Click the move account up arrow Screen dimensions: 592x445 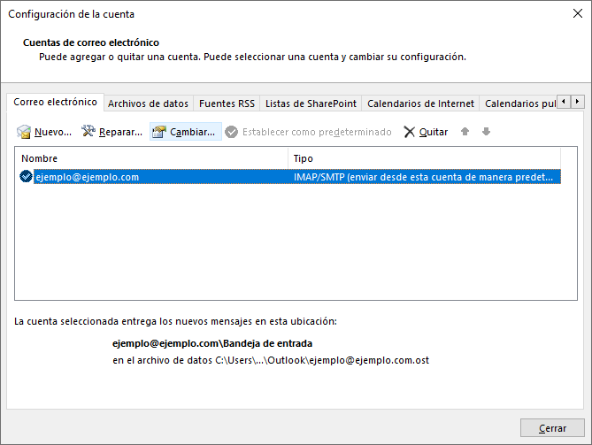[465, 132]
